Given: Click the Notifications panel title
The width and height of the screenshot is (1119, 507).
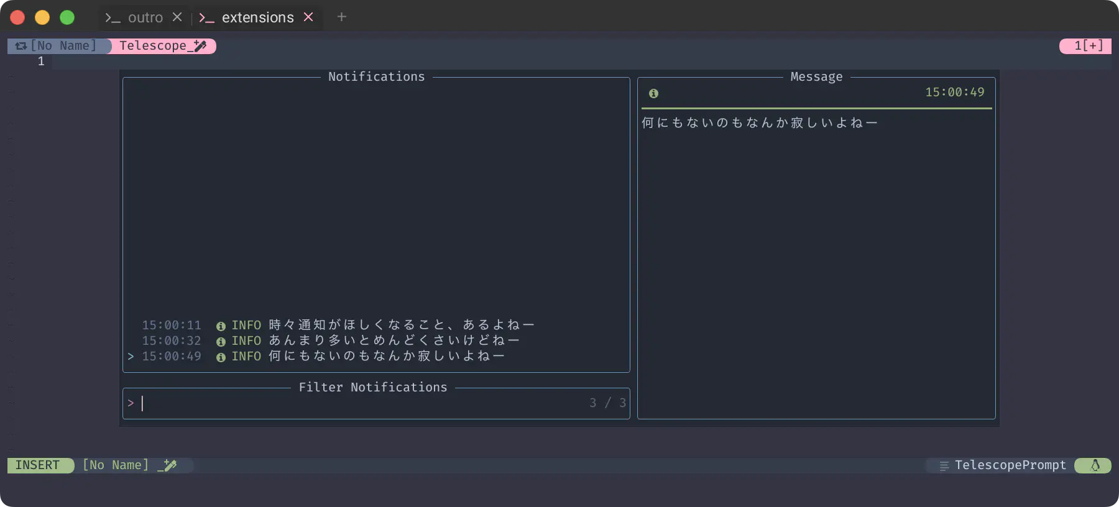Looking at the screenshot, I should [376, 76].
